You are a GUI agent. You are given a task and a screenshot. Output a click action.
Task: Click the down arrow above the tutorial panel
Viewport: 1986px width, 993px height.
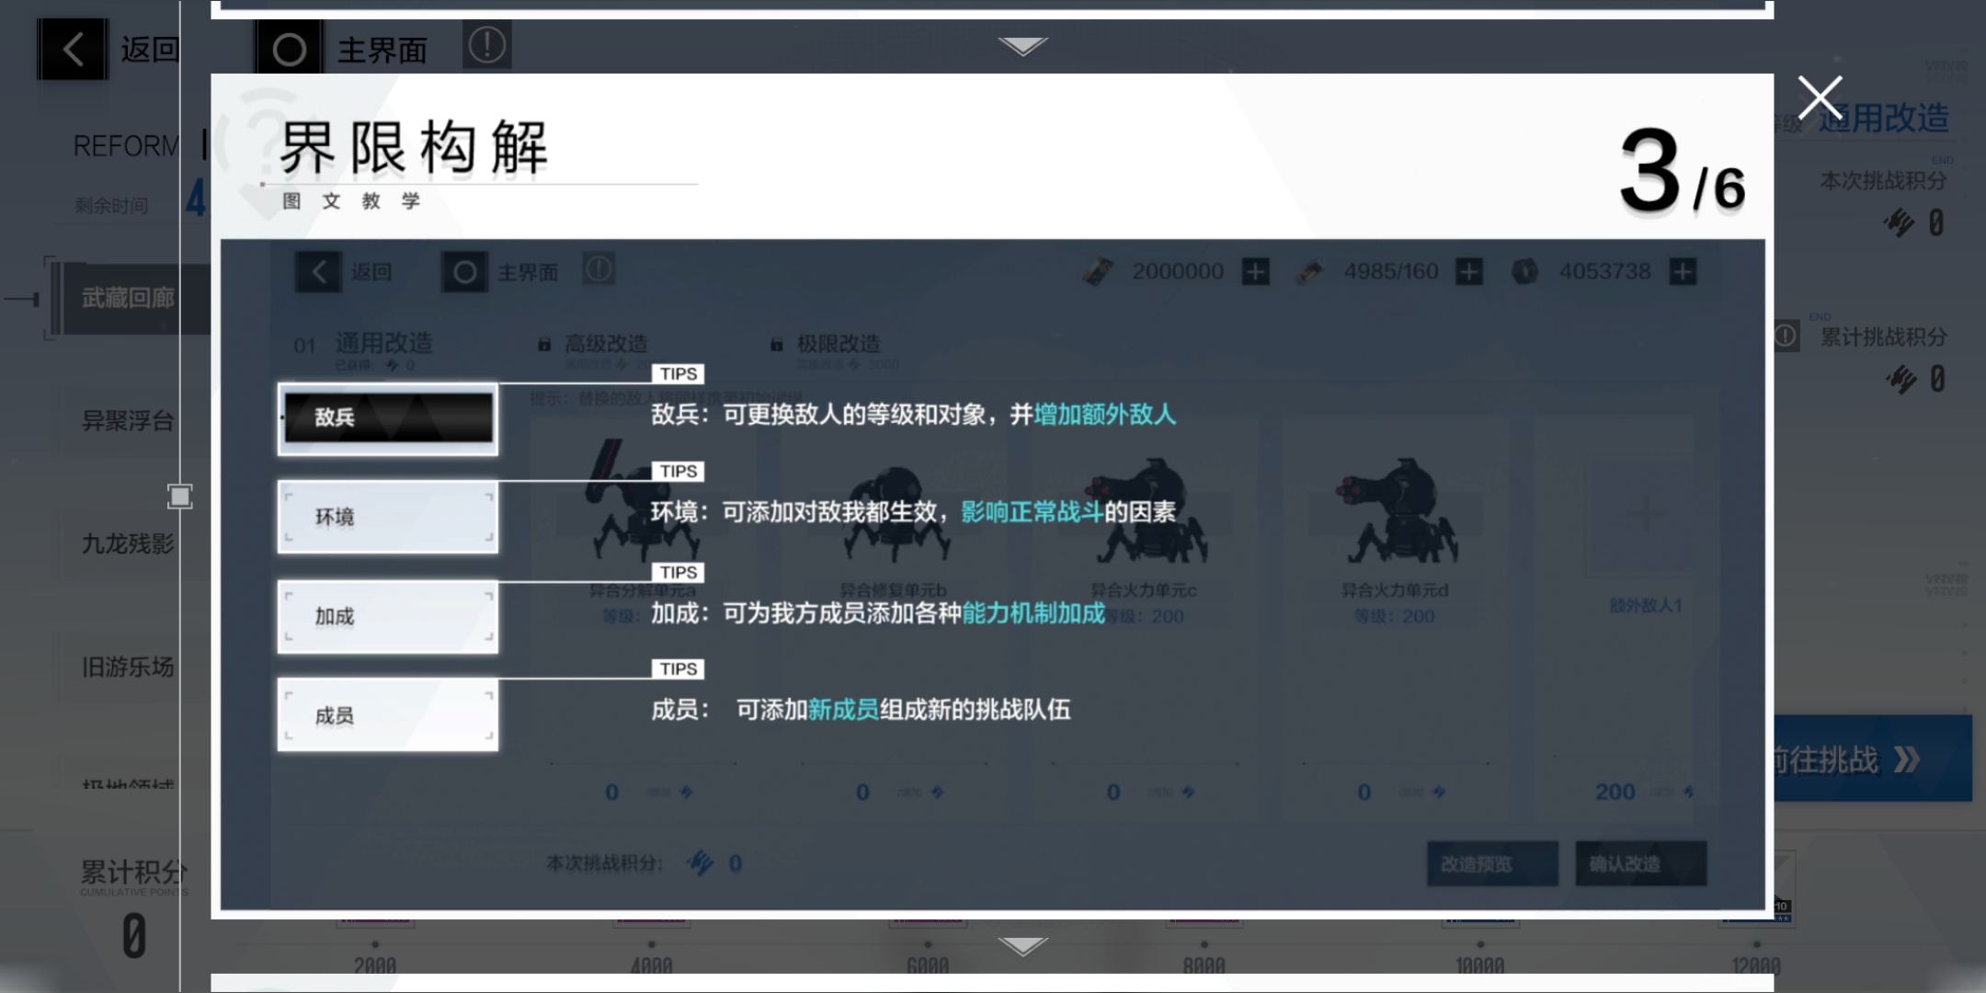tap(1022, 46)
